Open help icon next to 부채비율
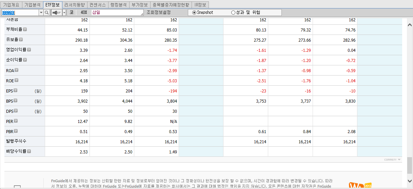Viewport: 413px width, 189px height. pos(25,29)
